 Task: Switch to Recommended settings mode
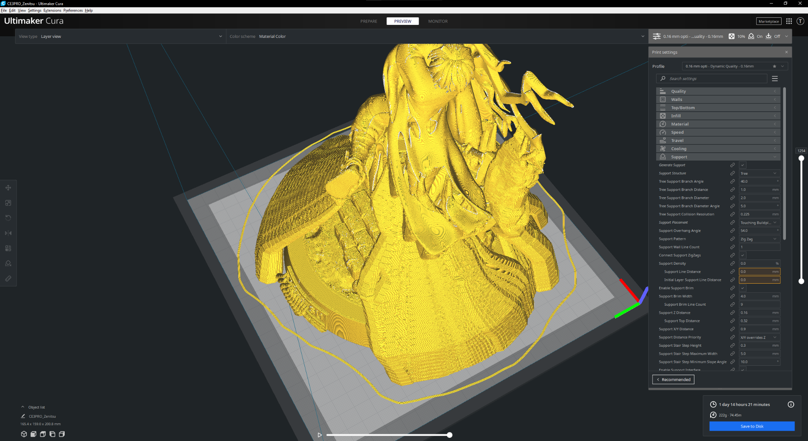[x=673, y=379]
